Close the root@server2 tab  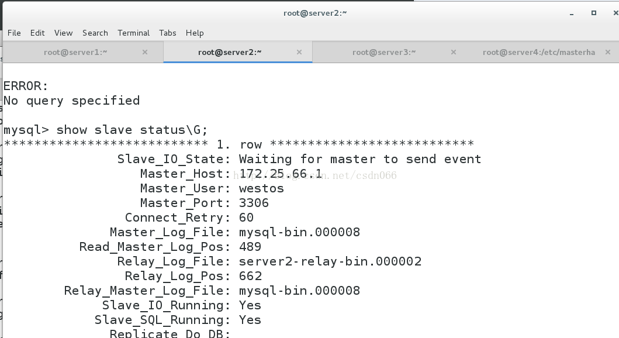coord(299,52)
